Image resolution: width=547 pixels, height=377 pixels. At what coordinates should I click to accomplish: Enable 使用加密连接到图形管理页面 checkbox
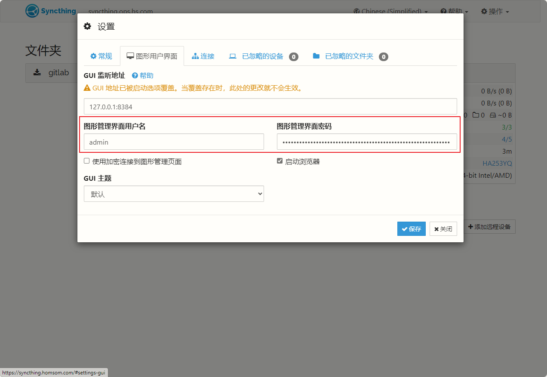87,161
